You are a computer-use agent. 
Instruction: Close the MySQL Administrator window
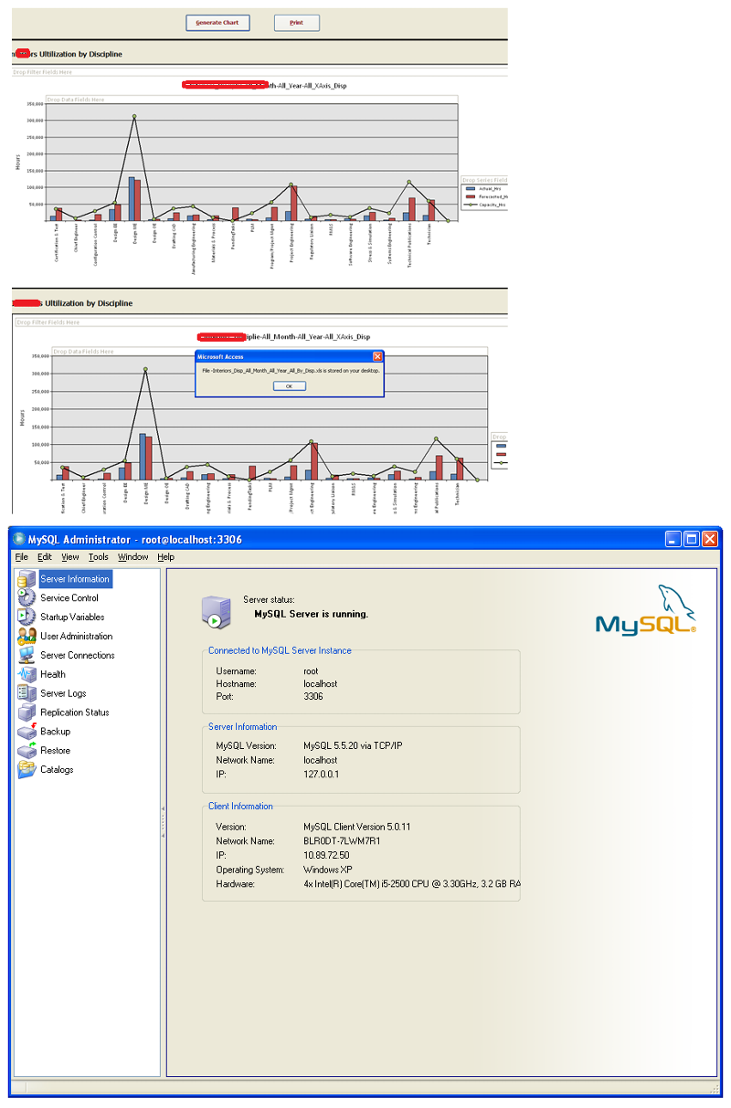point(710,539)
